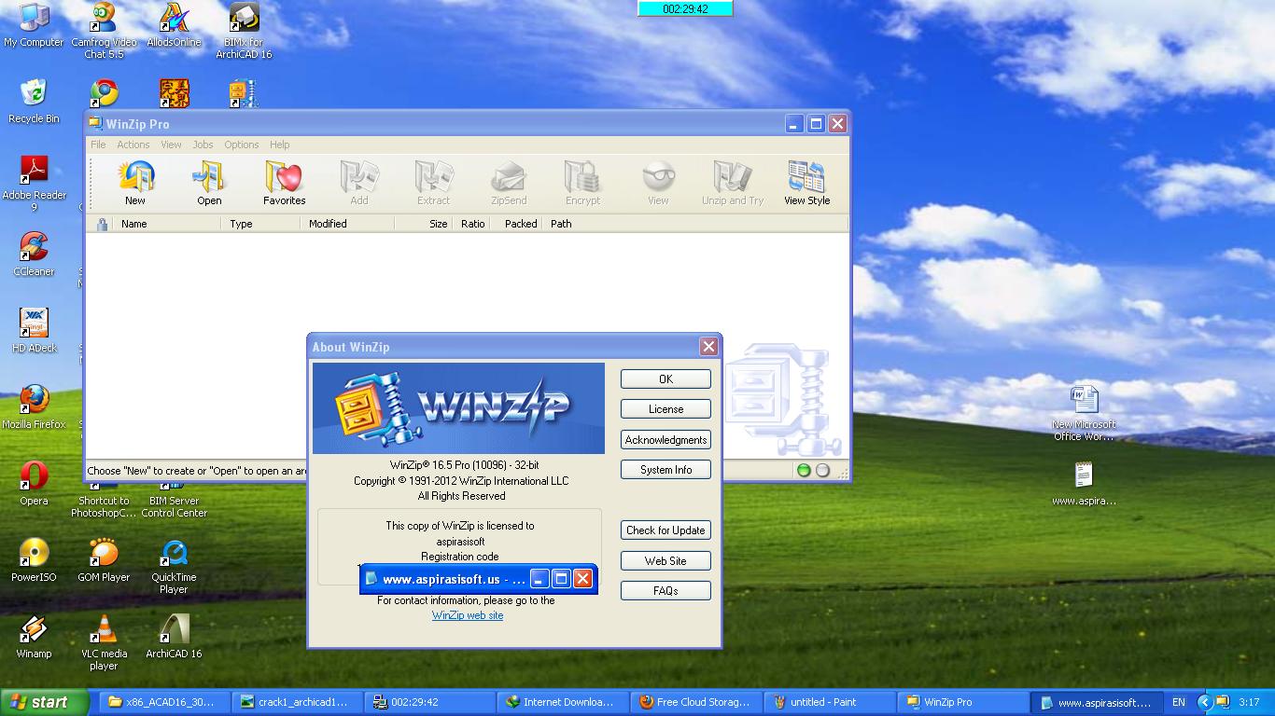Screen dimensions: 1275x716
Task: Switch to untitled - Paint taskbar button
Action: point(830,702)
